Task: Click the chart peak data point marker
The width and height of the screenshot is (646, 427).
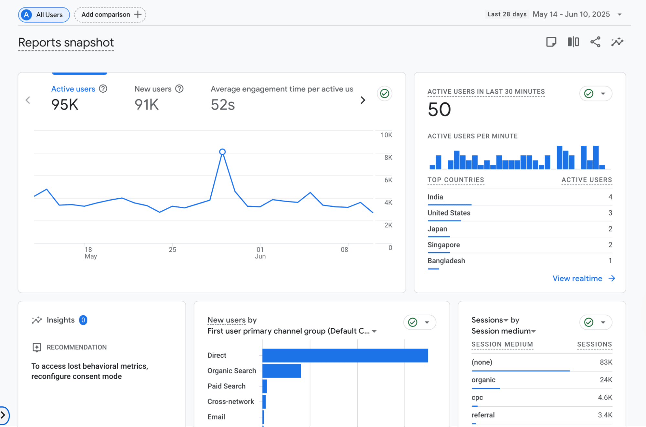Action: [222, 151]
